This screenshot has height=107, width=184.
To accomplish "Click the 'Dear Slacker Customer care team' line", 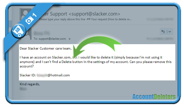I will 46,48.
